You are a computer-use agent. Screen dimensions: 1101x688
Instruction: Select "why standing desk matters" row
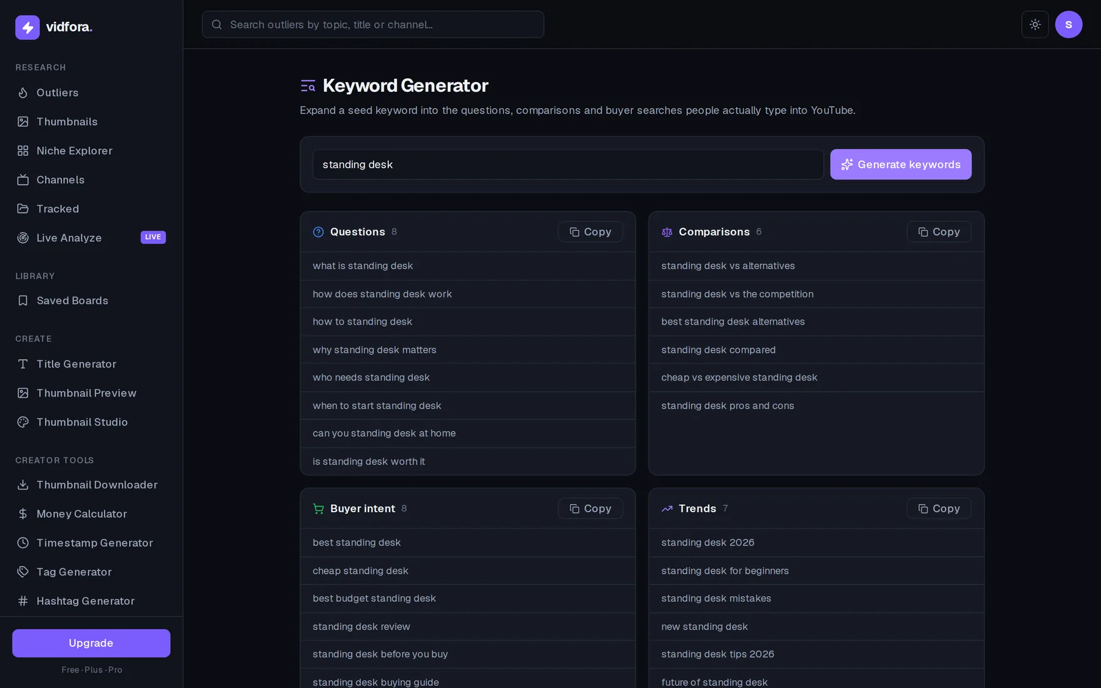468,350
